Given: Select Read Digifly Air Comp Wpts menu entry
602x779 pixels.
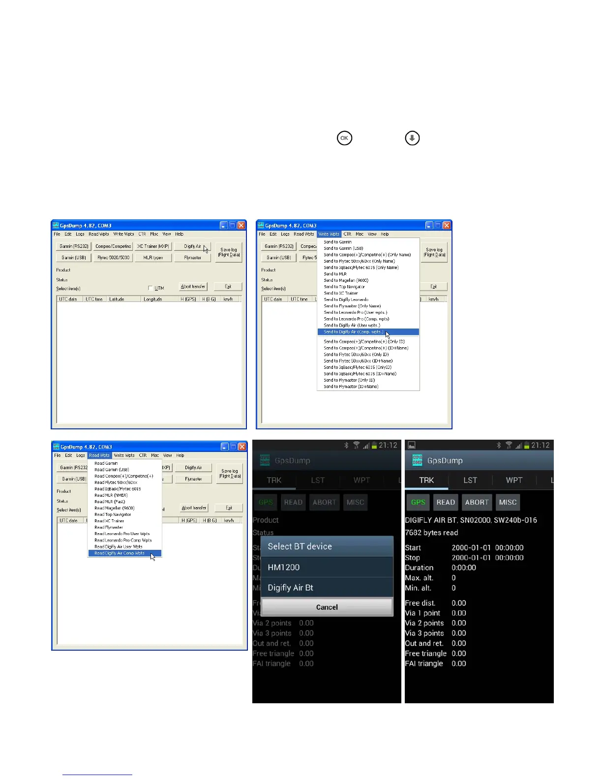Looking at the screenshot, I should (125, 553).
